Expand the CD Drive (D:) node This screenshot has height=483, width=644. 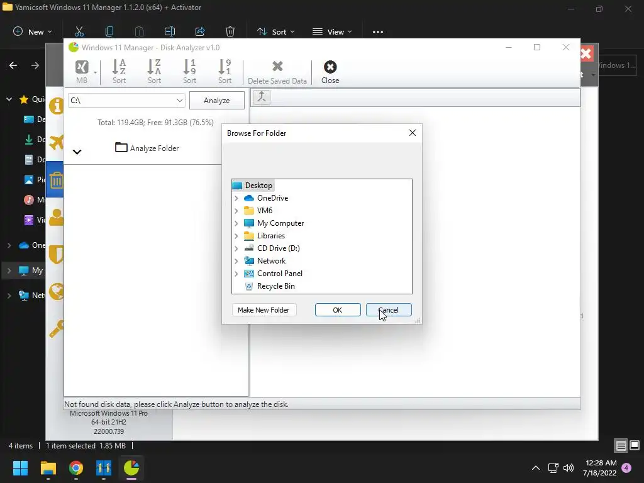[x=236, y=248]
